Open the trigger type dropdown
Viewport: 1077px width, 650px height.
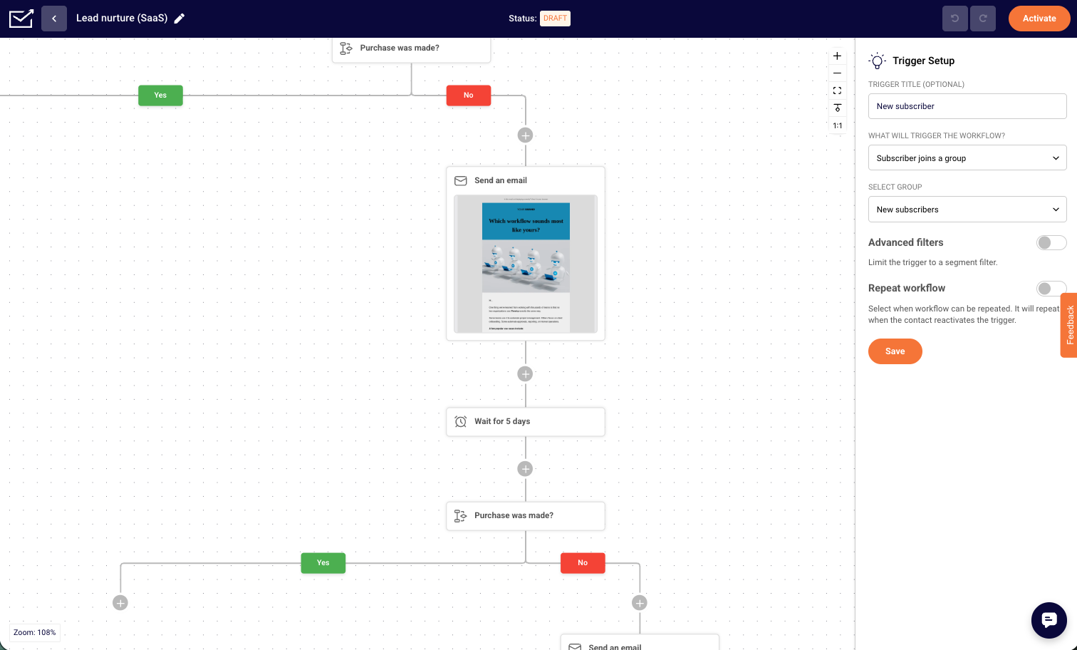pyautogui.click(x=967, y=158)
